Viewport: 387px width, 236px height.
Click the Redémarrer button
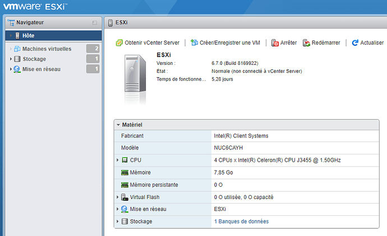click(x=321, y=43)
